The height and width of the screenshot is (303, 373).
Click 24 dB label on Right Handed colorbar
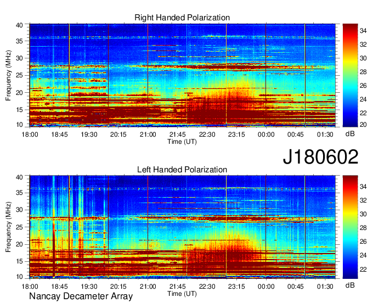[x=363, y=99]
